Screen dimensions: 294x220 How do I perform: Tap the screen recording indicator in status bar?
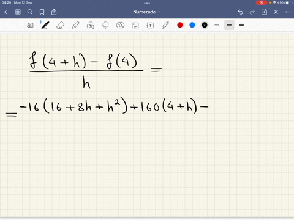pos(262,2)
